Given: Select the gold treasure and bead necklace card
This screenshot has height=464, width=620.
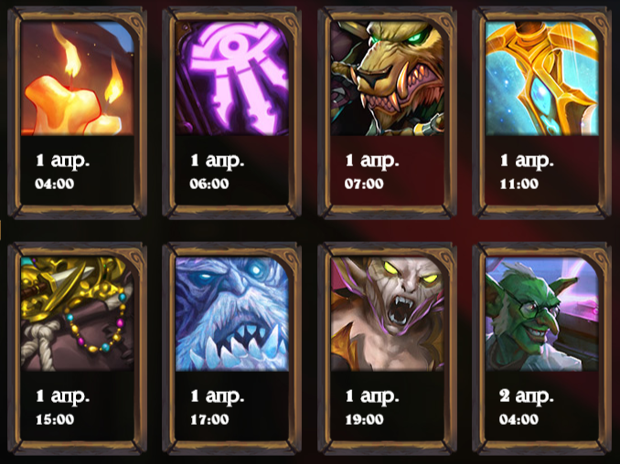Looking at the screenshot, I should coord(78,314).
